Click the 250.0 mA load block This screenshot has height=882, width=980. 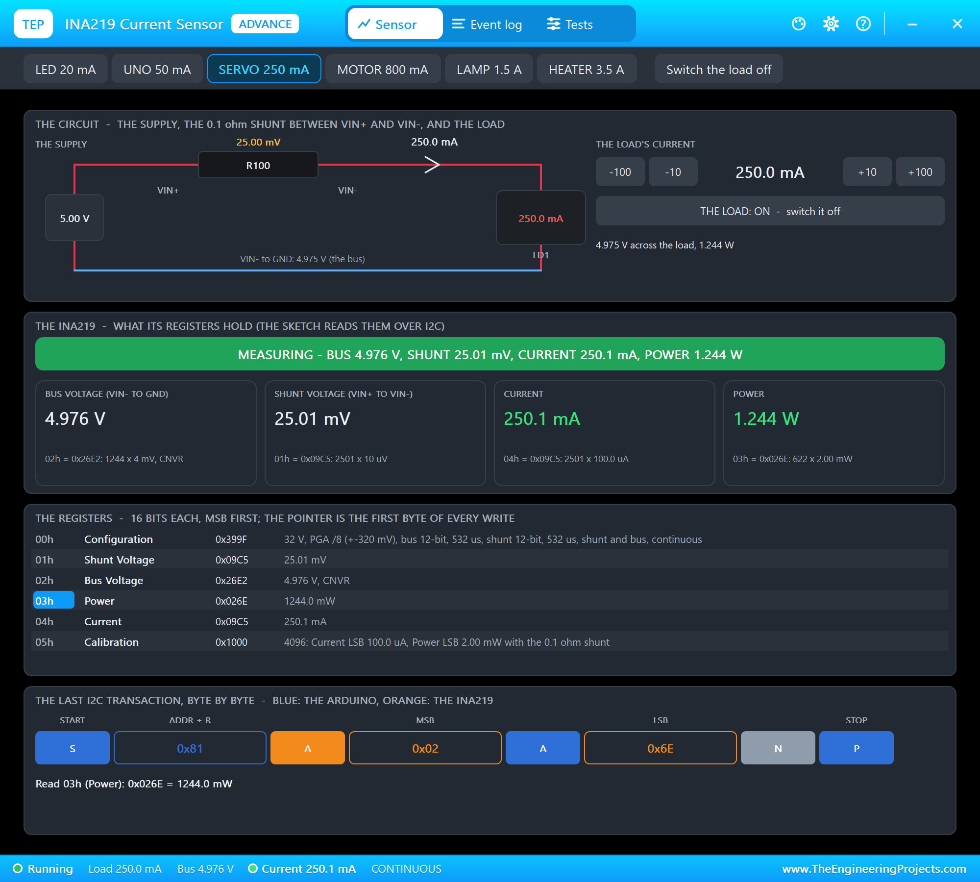541,218
